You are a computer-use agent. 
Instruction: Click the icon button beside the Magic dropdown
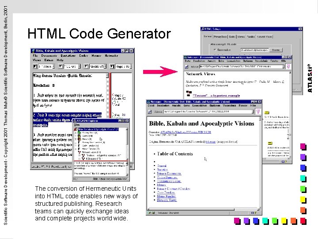pyautogui.click(x=112, y=66)
